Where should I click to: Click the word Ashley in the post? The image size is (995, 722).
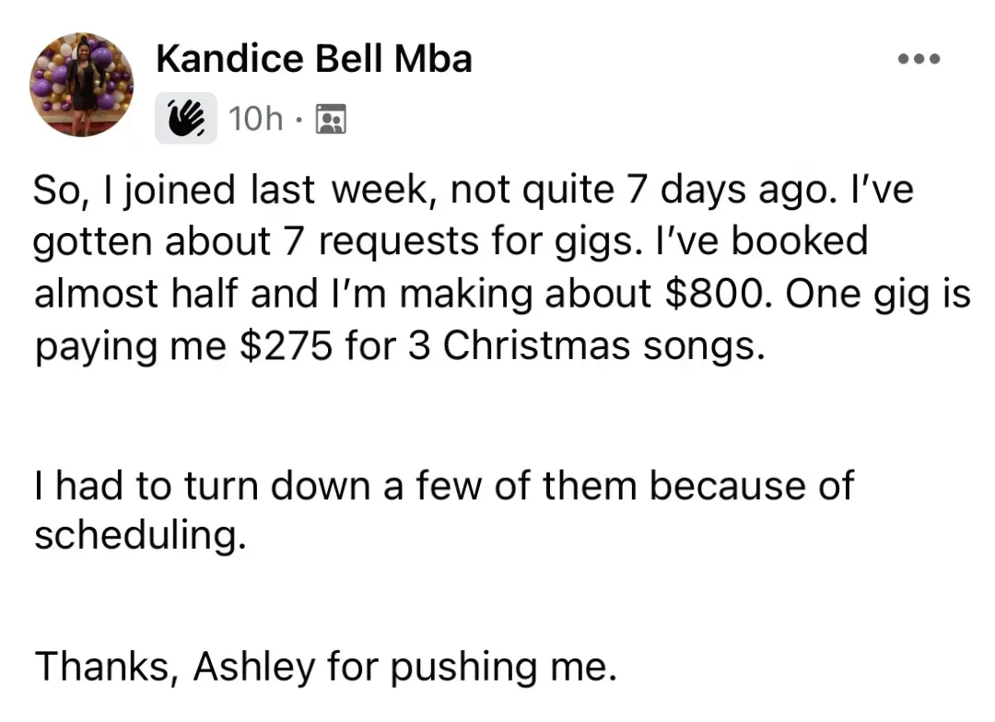click(x=254, y=668)
